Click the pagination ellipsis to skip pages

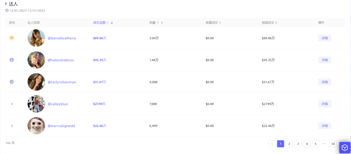[324, 144]
